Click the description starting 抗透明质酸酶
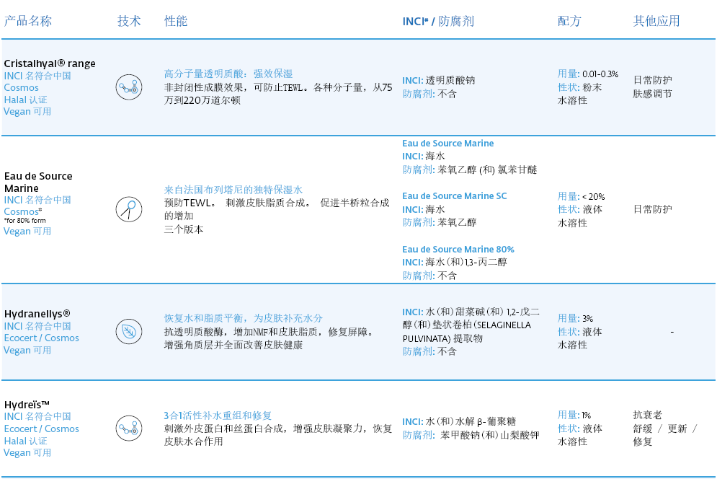 click(269, 338)
